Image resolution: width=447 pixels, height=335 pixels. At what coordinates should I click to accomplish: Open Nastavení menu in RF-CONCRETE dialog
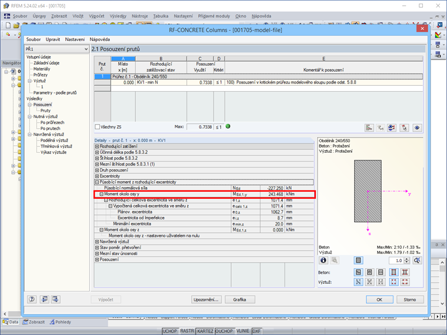[x=75, y=39]
